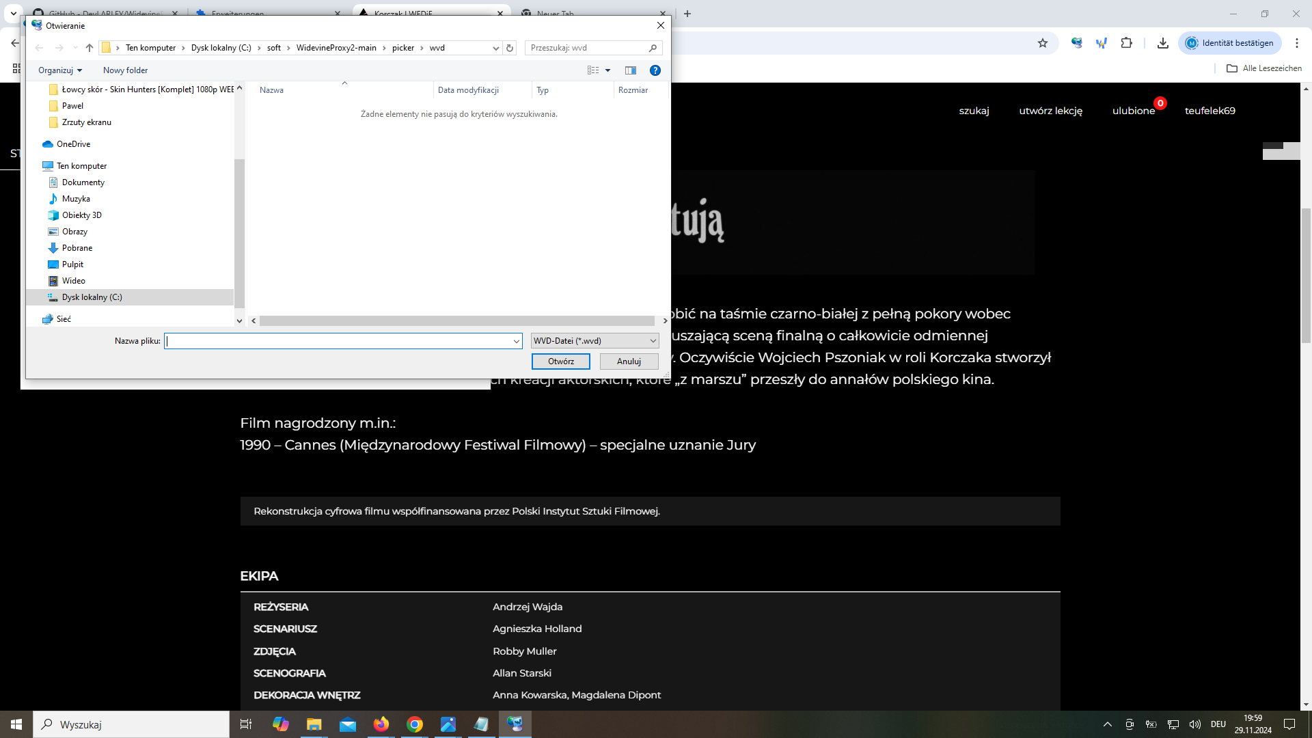Image resolution: width=1312 pixels, height=738 pixels.
Task: Click Nowy folder in the toolbar
Action: coord(125,70)
